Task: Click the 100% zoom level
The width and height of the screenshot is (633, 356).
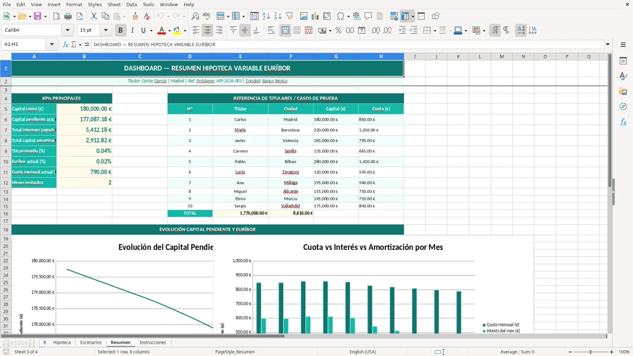Action: (x=624, y=352)
